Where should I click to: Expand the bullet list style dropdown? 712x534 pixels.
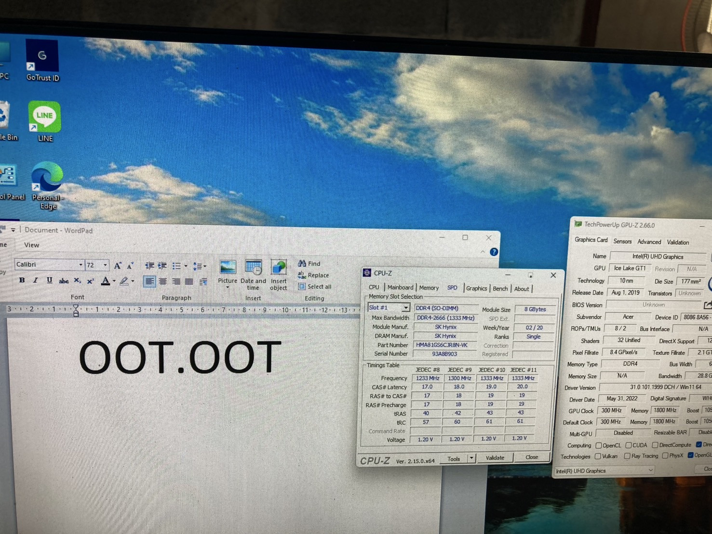click(186, 266)
